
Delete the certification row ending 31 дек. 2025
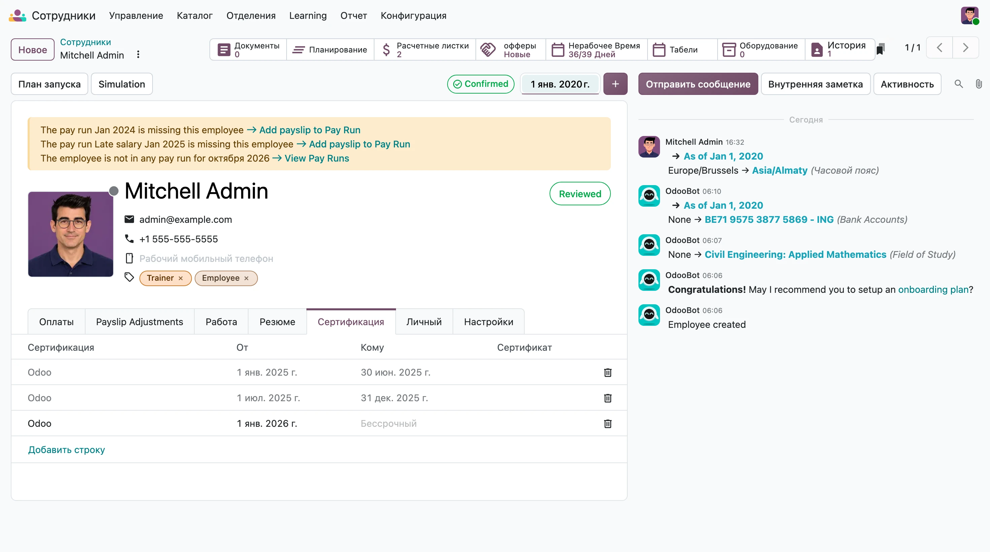point(607,398)
